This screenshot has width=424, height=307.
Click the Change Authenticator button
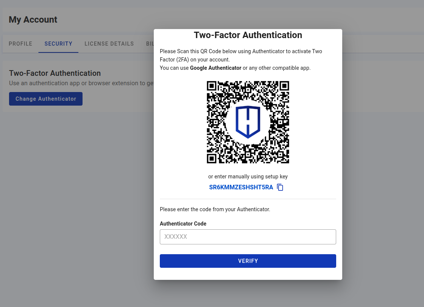(46, 98)
